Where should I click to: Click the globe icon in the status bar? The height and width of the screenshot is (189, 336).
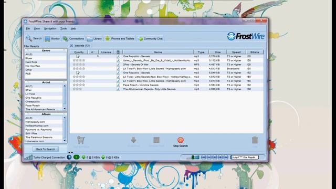pyautogui.click(x=69, y=157)
